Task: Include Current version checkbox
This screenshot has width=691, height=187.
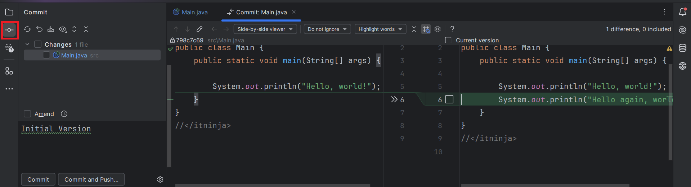Action: click(x=448, y=40)
